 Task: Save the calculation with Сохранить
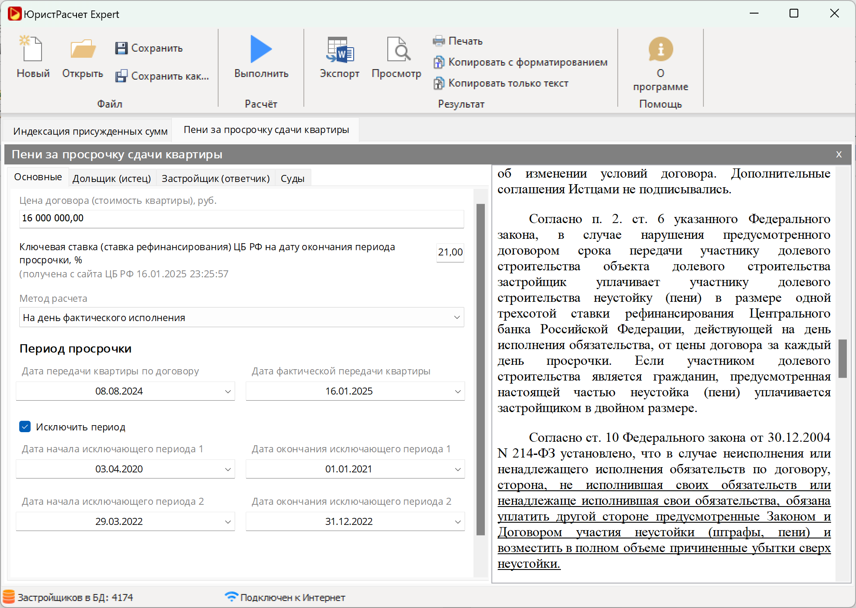(149, 48)
